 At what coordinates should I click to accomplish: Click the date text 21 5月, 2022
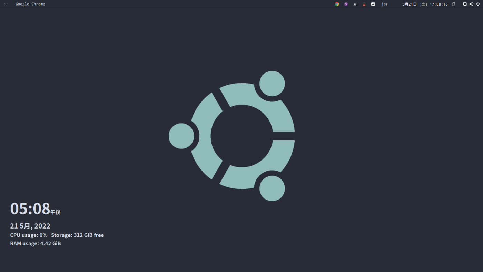30,226
